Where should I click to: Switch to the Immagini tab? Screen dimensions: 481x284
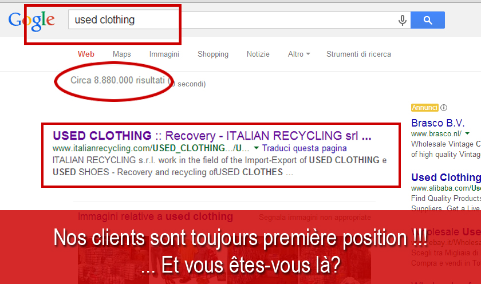click(x=164, y=54)
